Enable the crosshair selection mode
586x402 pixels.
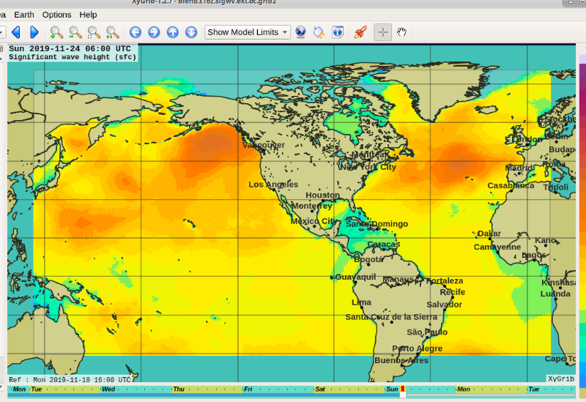[382, 32]
